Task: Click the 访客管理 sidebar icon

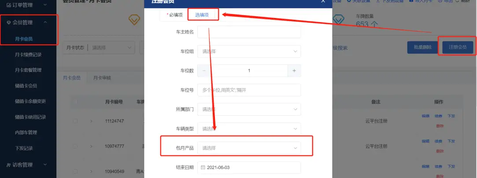Action: pyautogui.click(x=8, y=165)
